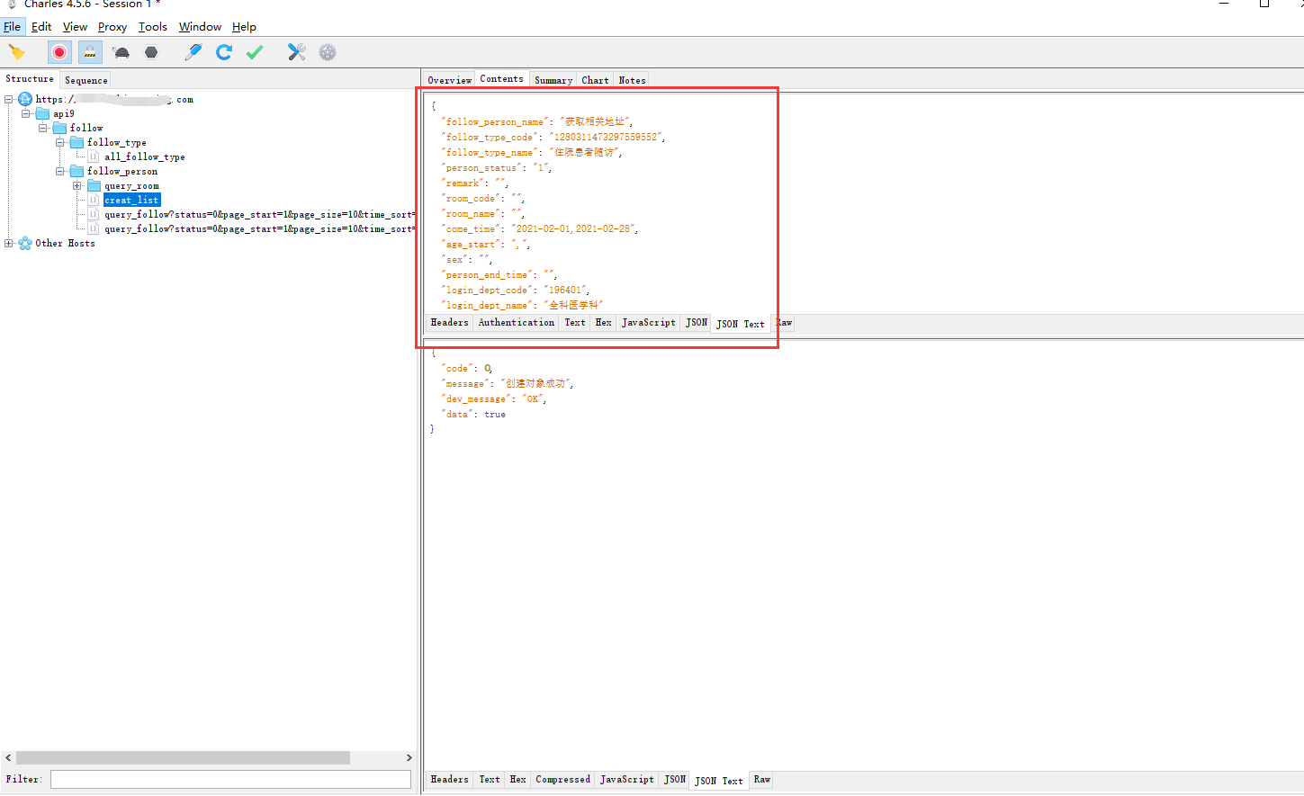Screen dimensions: 1304x796
Task: Open Settings with the gray gear icon
Action: [x=328, y=52]
